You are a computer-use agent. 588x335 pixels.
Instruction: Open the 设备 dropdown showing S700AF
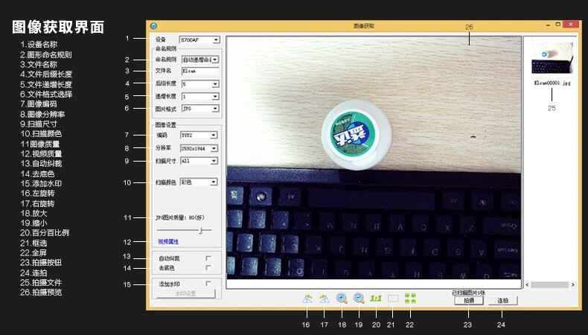click(x=199, y=39)
